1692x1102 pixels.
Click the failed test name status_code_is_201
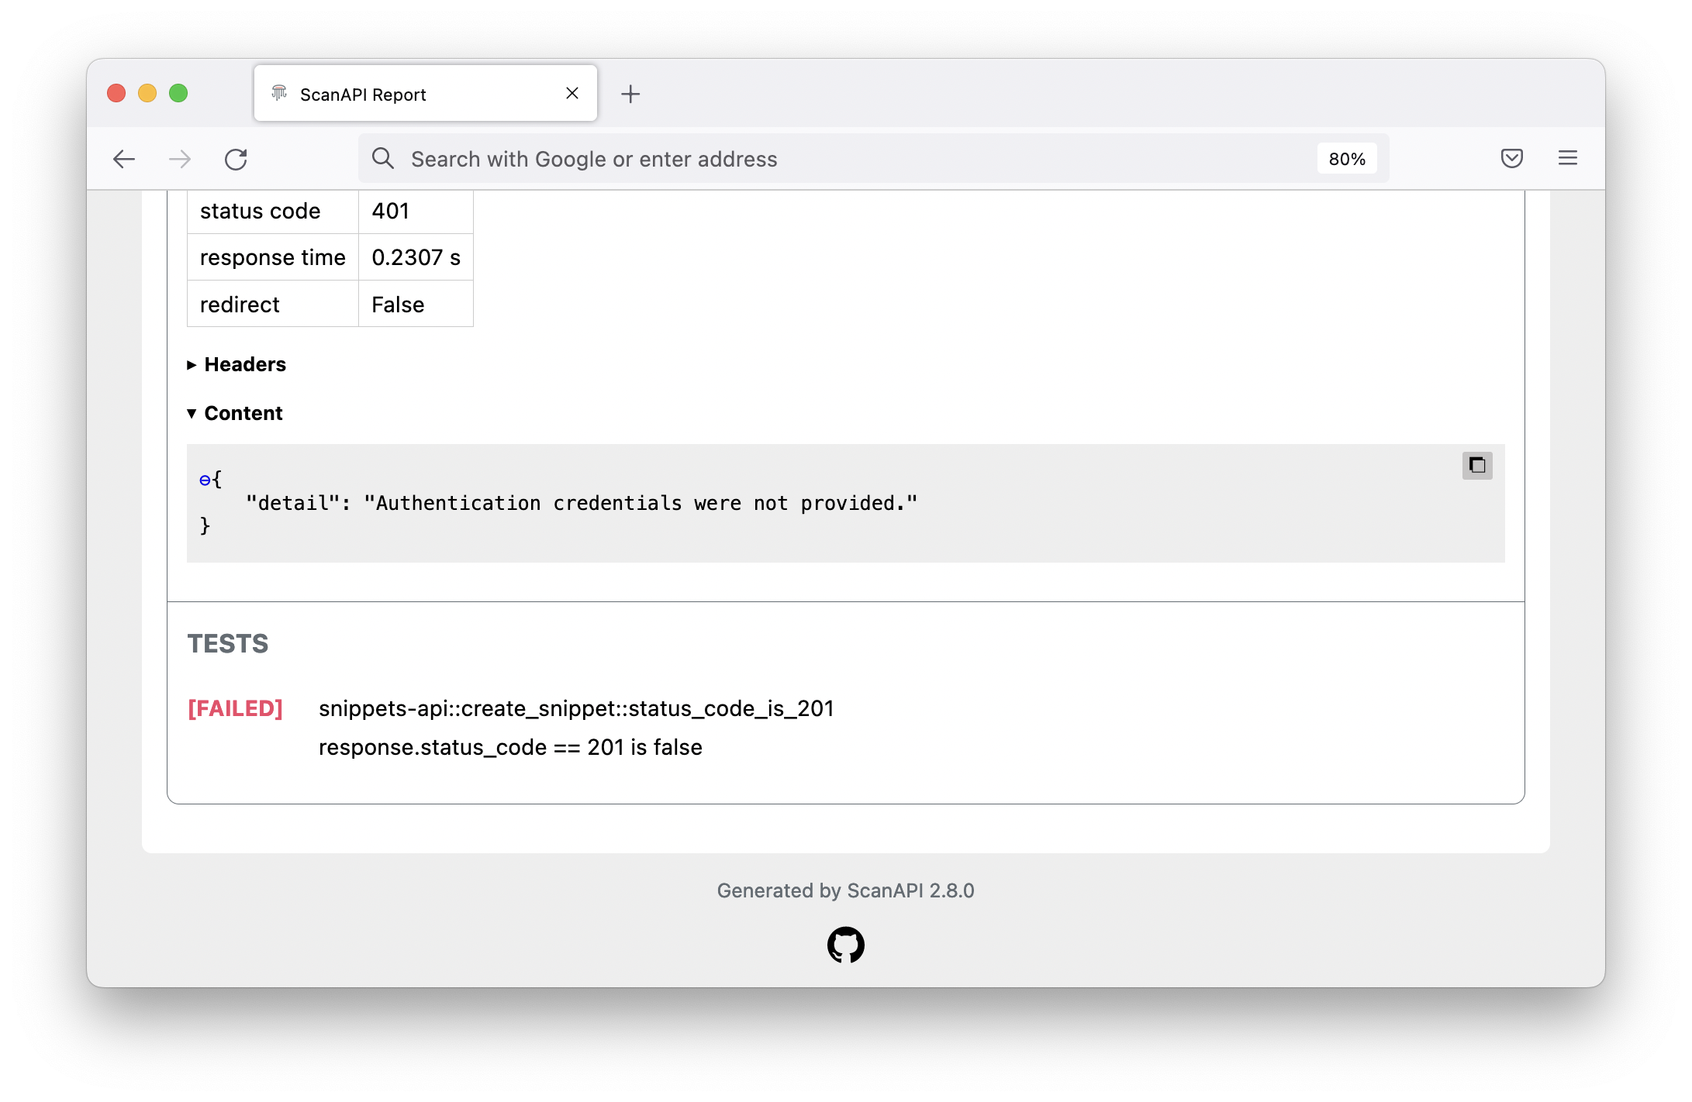[x=575, y=708]
